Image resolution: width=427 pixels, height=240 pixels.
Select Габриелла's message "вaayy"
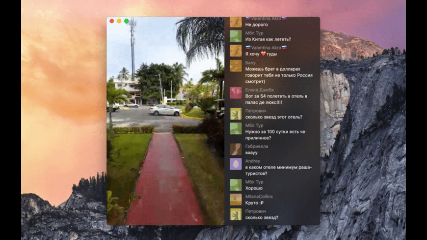coord(251,153)
